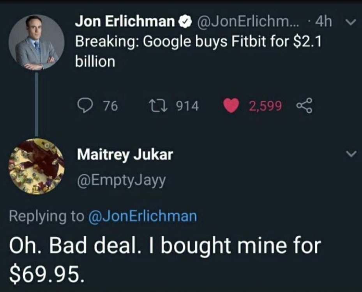Click the 4h timestamp
This screenshot has height=292, width=362.
coord(324,22)
